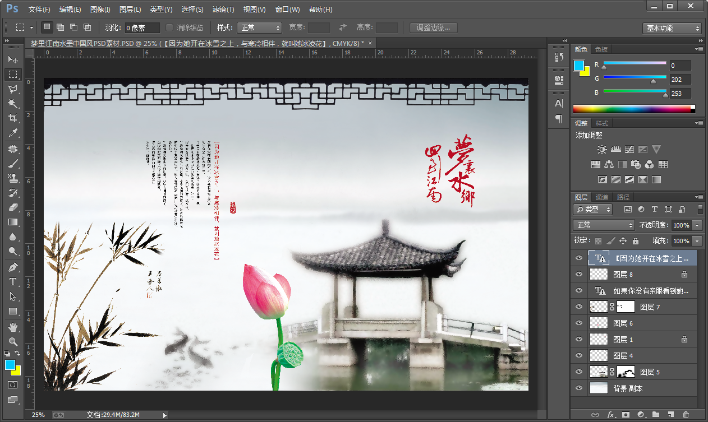Click the foreground color swatch in toolbar
The height and width of the screenshot is (422, 708).
(x=10, y=365)
